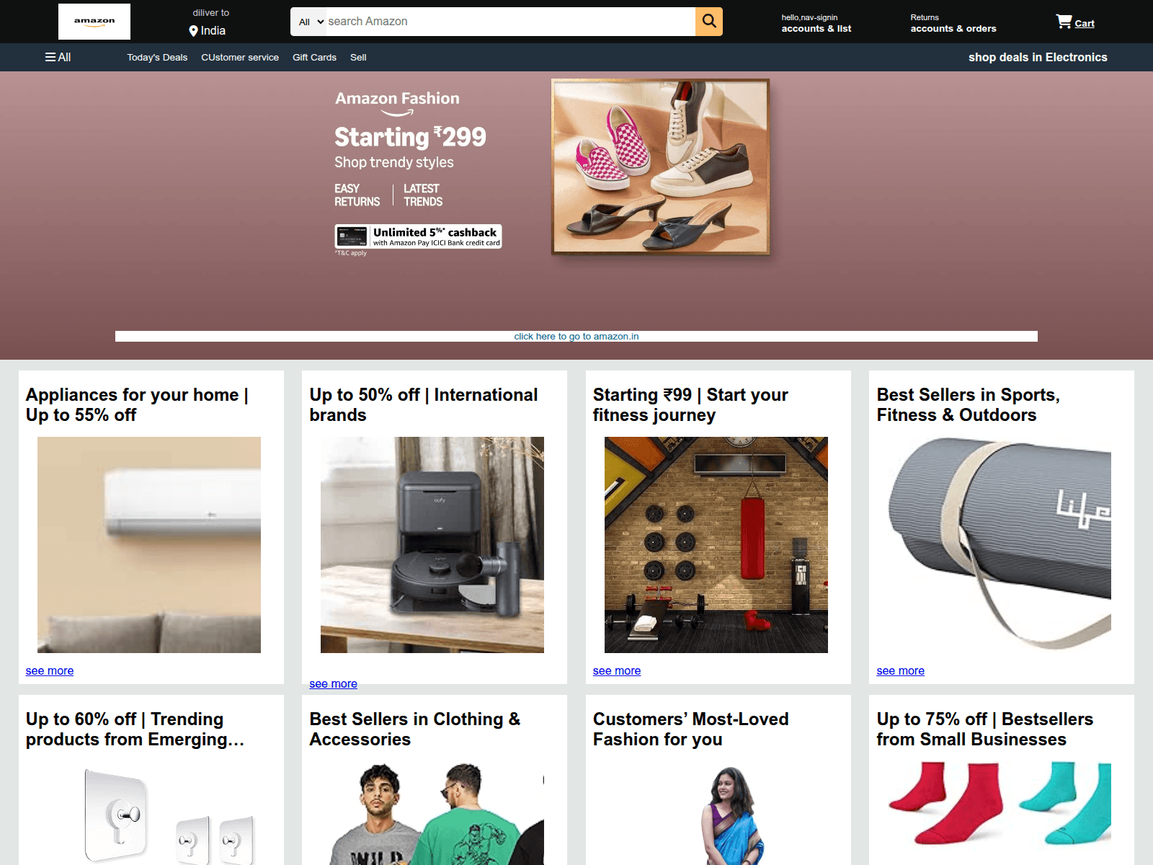1153x865 pixels.
Task: Open accounts & list sign-in menu
Action: (x=816, y=23)
